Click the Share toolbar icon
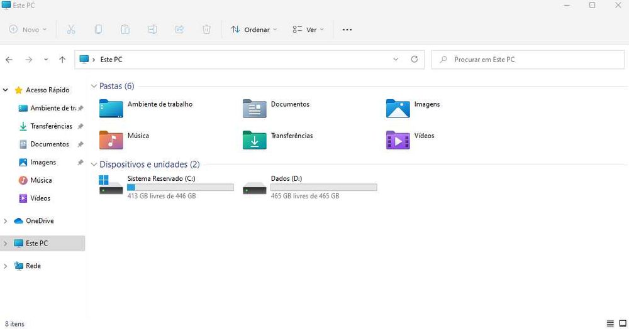This screenshot has height=329, width=629. [x=179, y=30]
